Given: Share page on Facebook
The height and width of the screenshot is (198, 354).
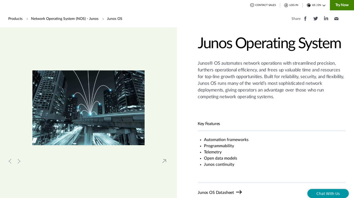Looking at the screenshot, I should 305,18.
